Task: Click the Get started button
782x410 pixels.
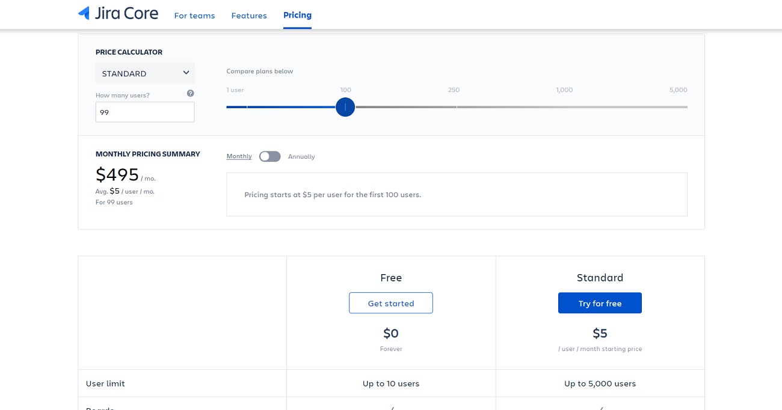Action: click(391, 303)
